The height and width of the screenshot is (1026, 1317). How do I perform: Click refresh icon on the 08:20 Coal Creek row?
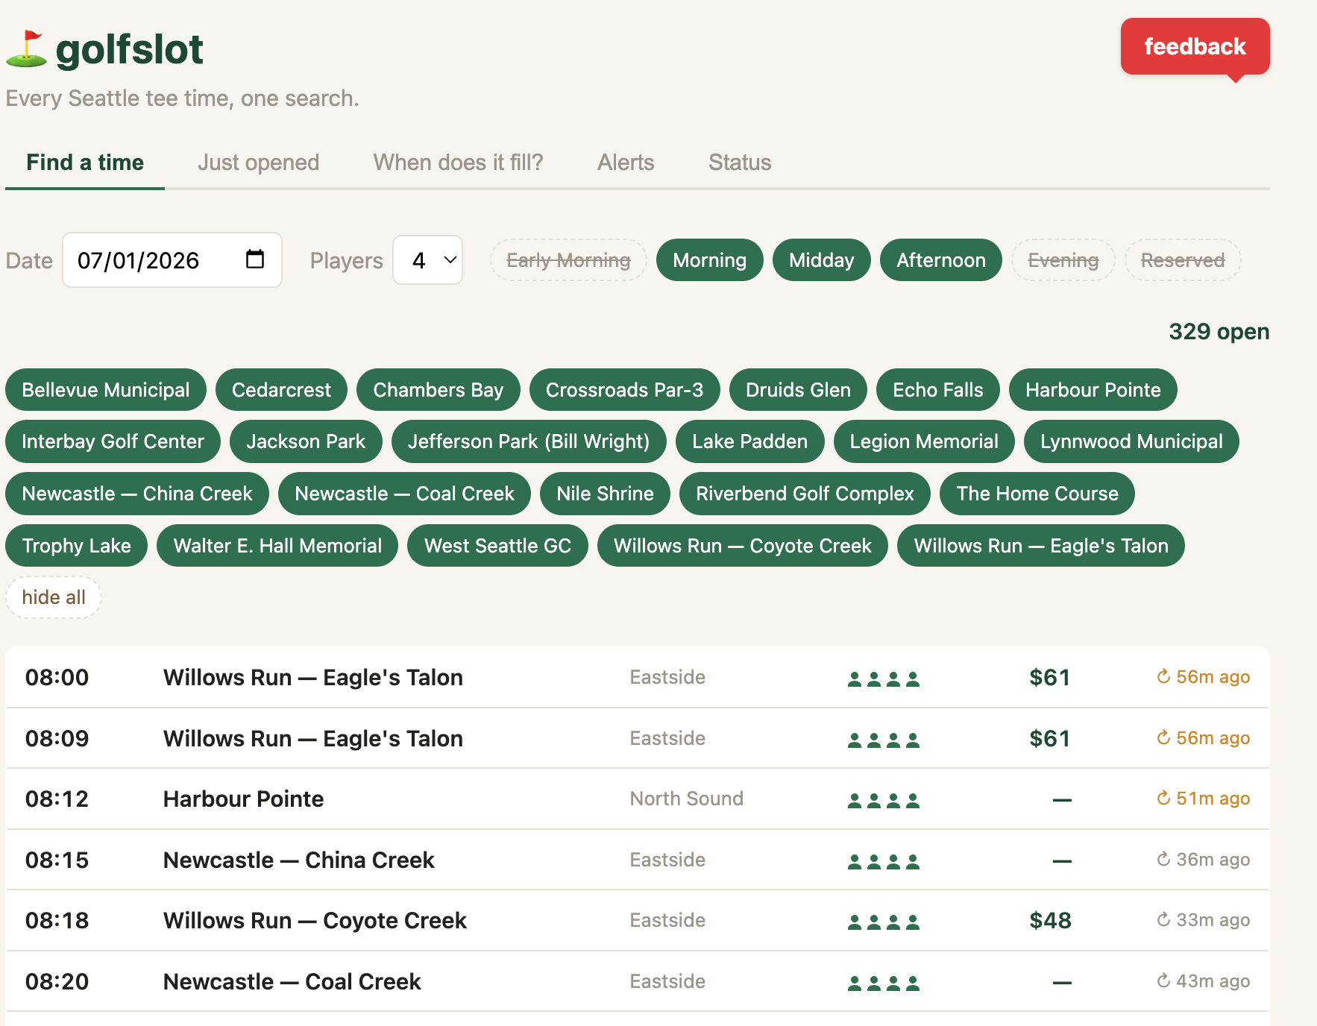(1163, 981)
